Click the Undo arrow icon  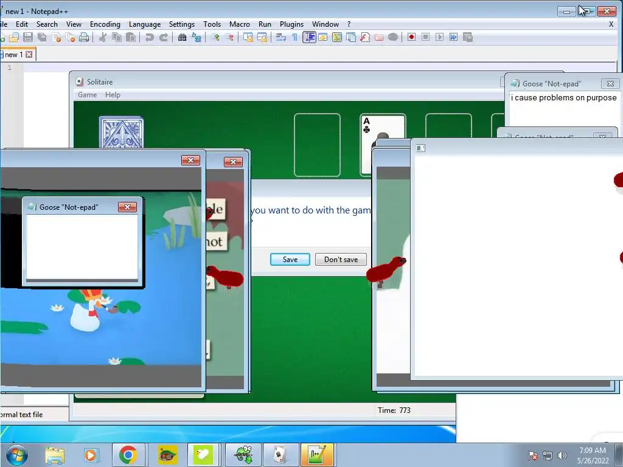(150, 37)
